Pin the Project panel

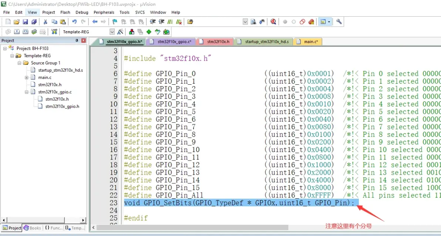77,41
